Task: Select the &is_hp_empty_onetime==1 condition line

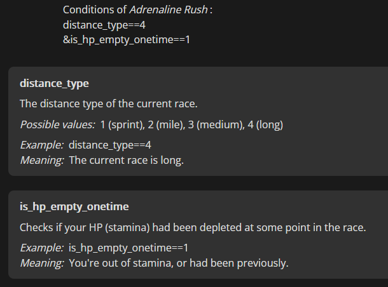Action: point(127,40)
